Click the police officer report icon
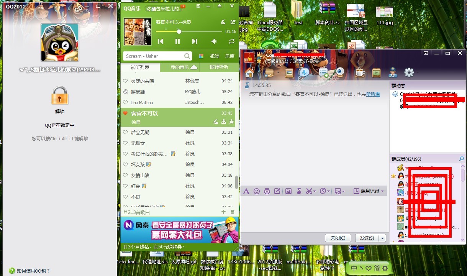Viewport: 467px width, 276px height. click(x=393, y=72)
